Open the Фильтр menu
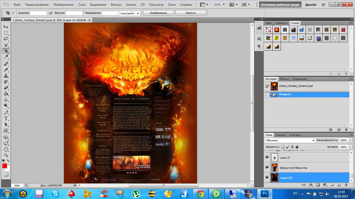 (116, 5)
